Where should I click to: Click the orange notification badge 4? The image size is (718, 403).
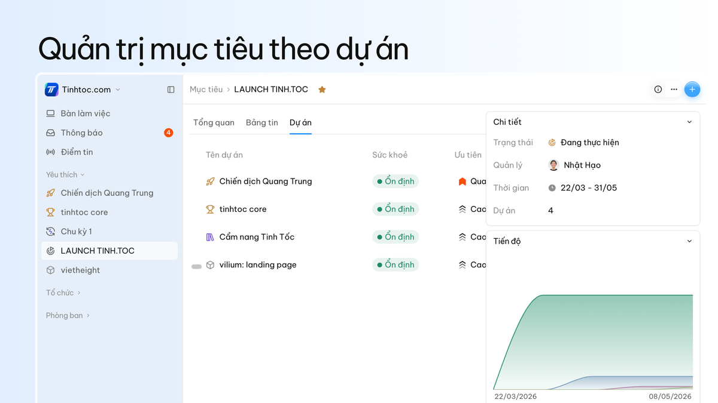pyautogui.click(x=169, y=133)
